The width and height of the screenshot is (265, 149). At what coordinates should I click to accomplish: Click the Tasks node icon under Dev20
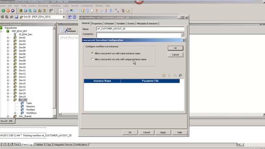[22, 103]
